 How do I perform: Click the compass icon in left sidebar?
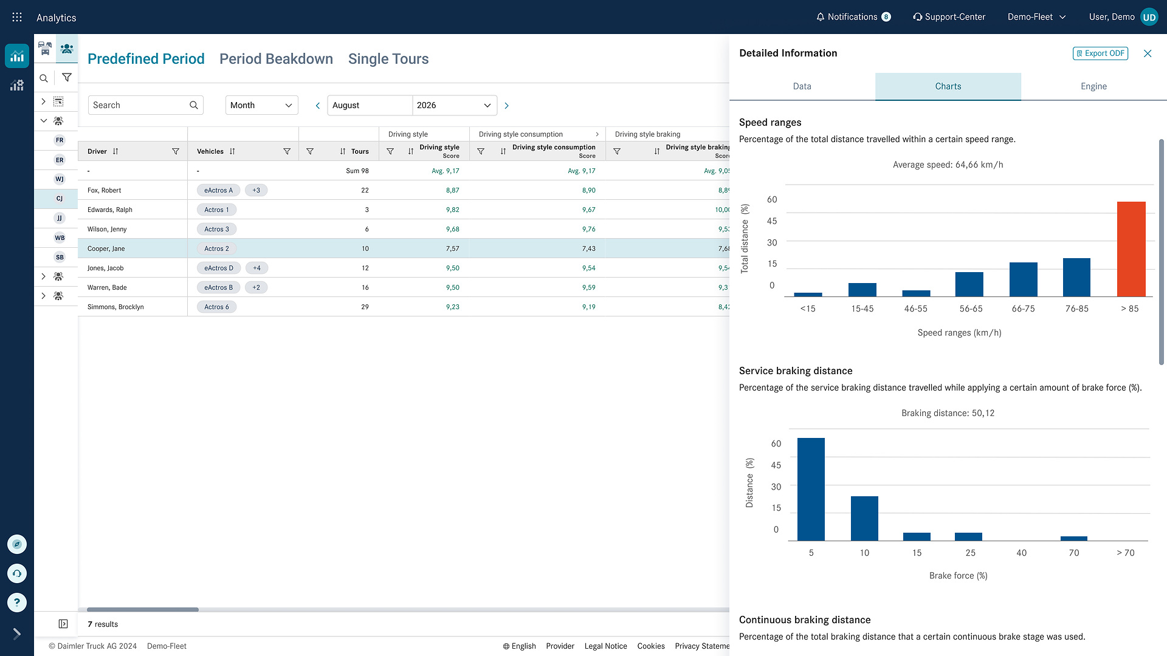tap(17, 544)
